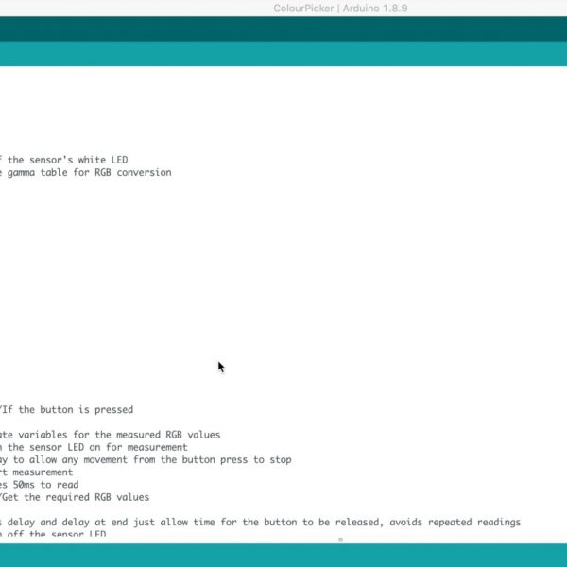Click the words "button to be released"
This screenshot has width=567, height=567.
point(302,523)
